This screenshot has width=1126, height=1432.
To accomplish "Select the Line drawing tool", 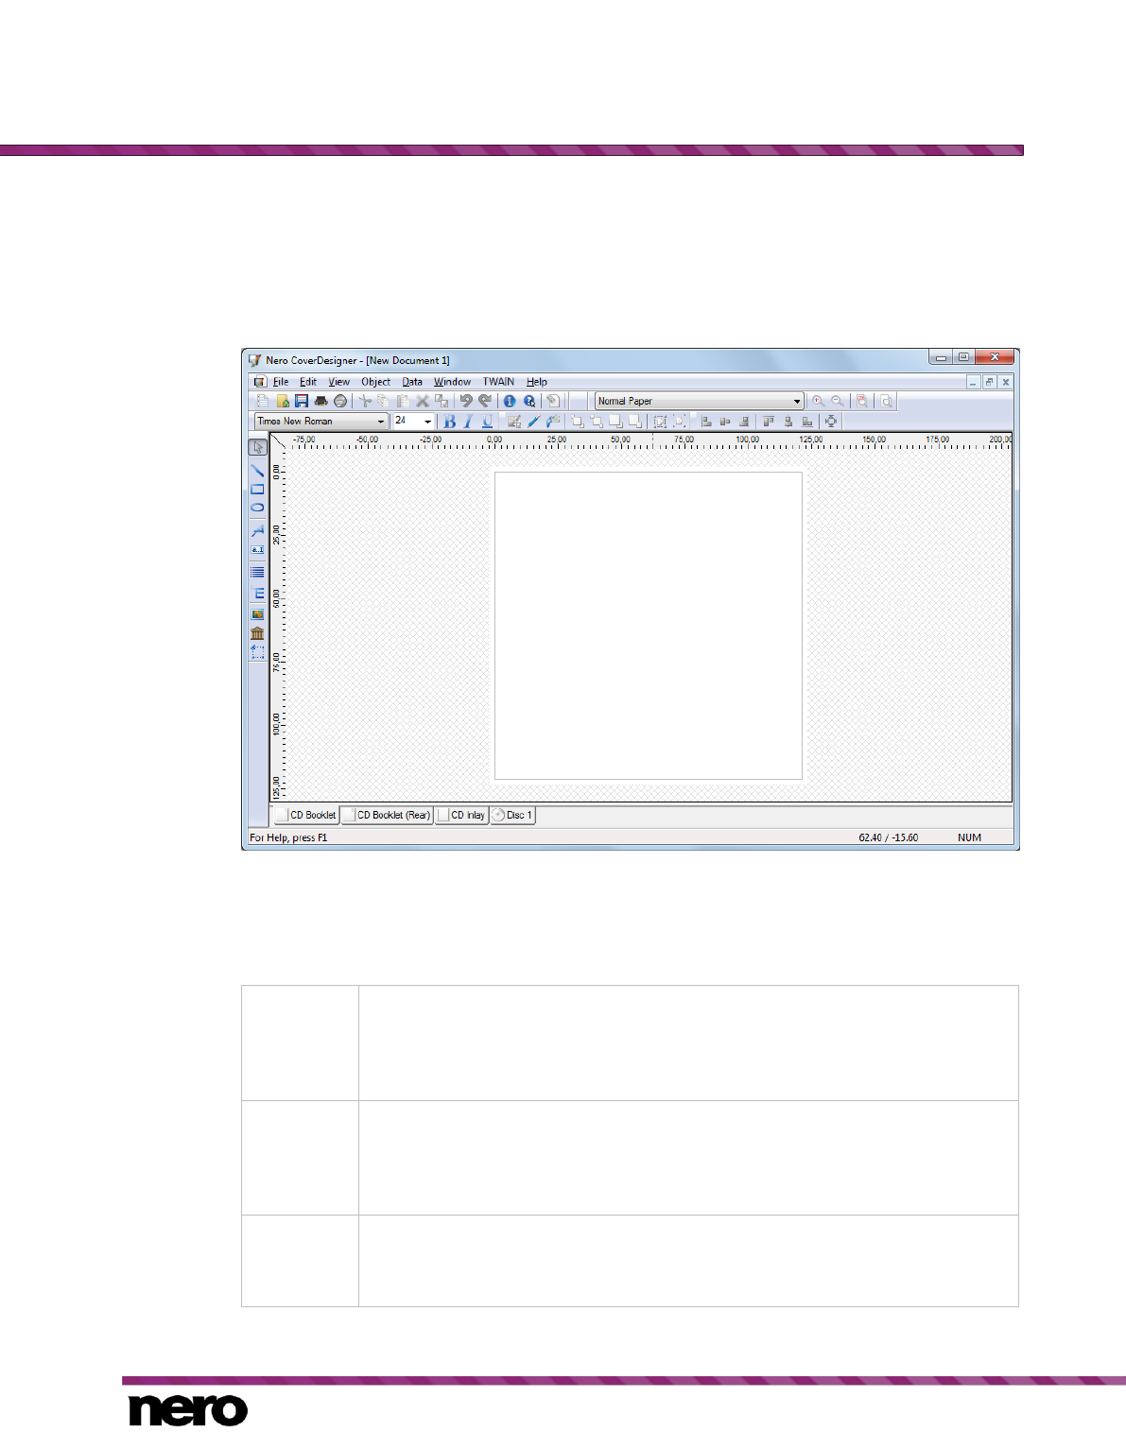I will [257, 470].
